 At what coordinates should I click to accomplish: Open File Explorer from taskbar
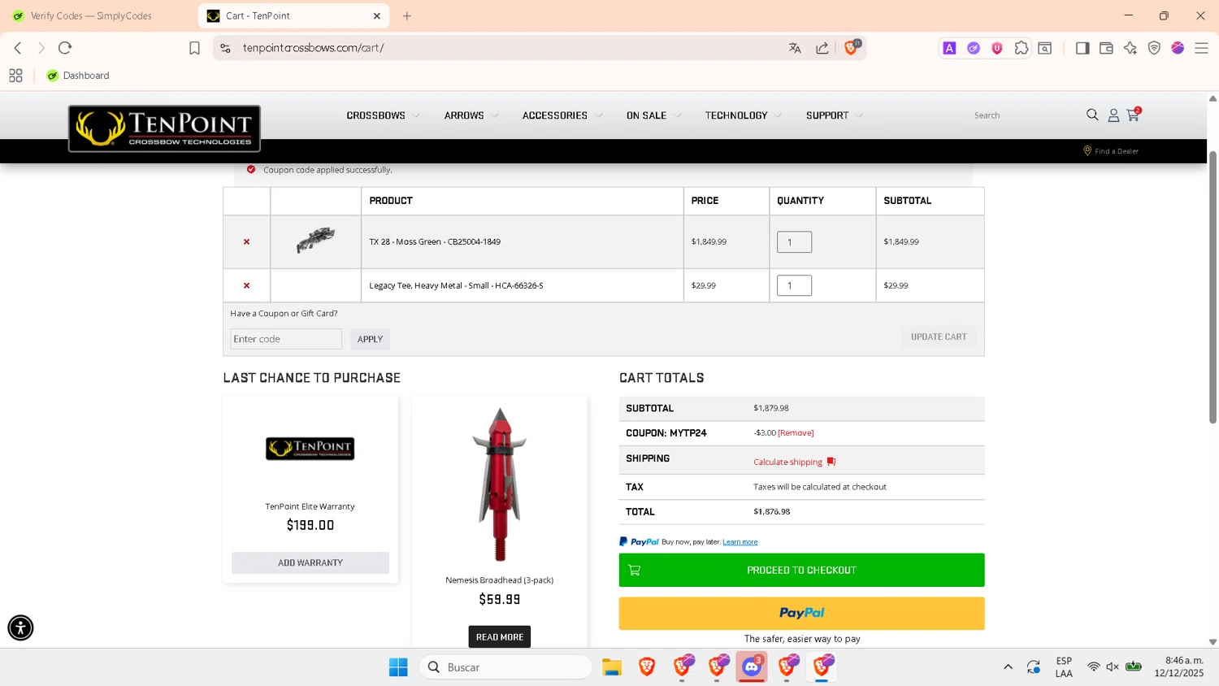click(612, 667)
